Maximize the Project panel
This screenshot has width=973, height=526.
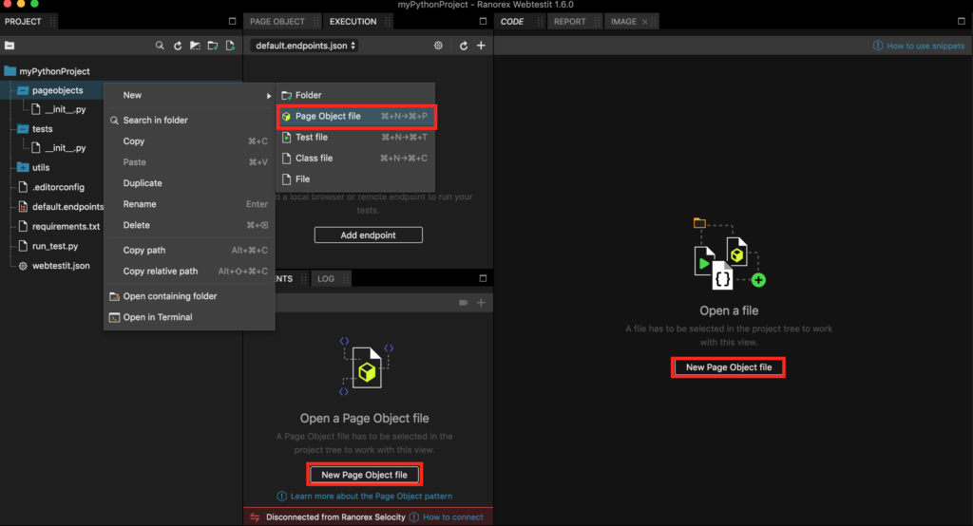[x=232, y=21]
